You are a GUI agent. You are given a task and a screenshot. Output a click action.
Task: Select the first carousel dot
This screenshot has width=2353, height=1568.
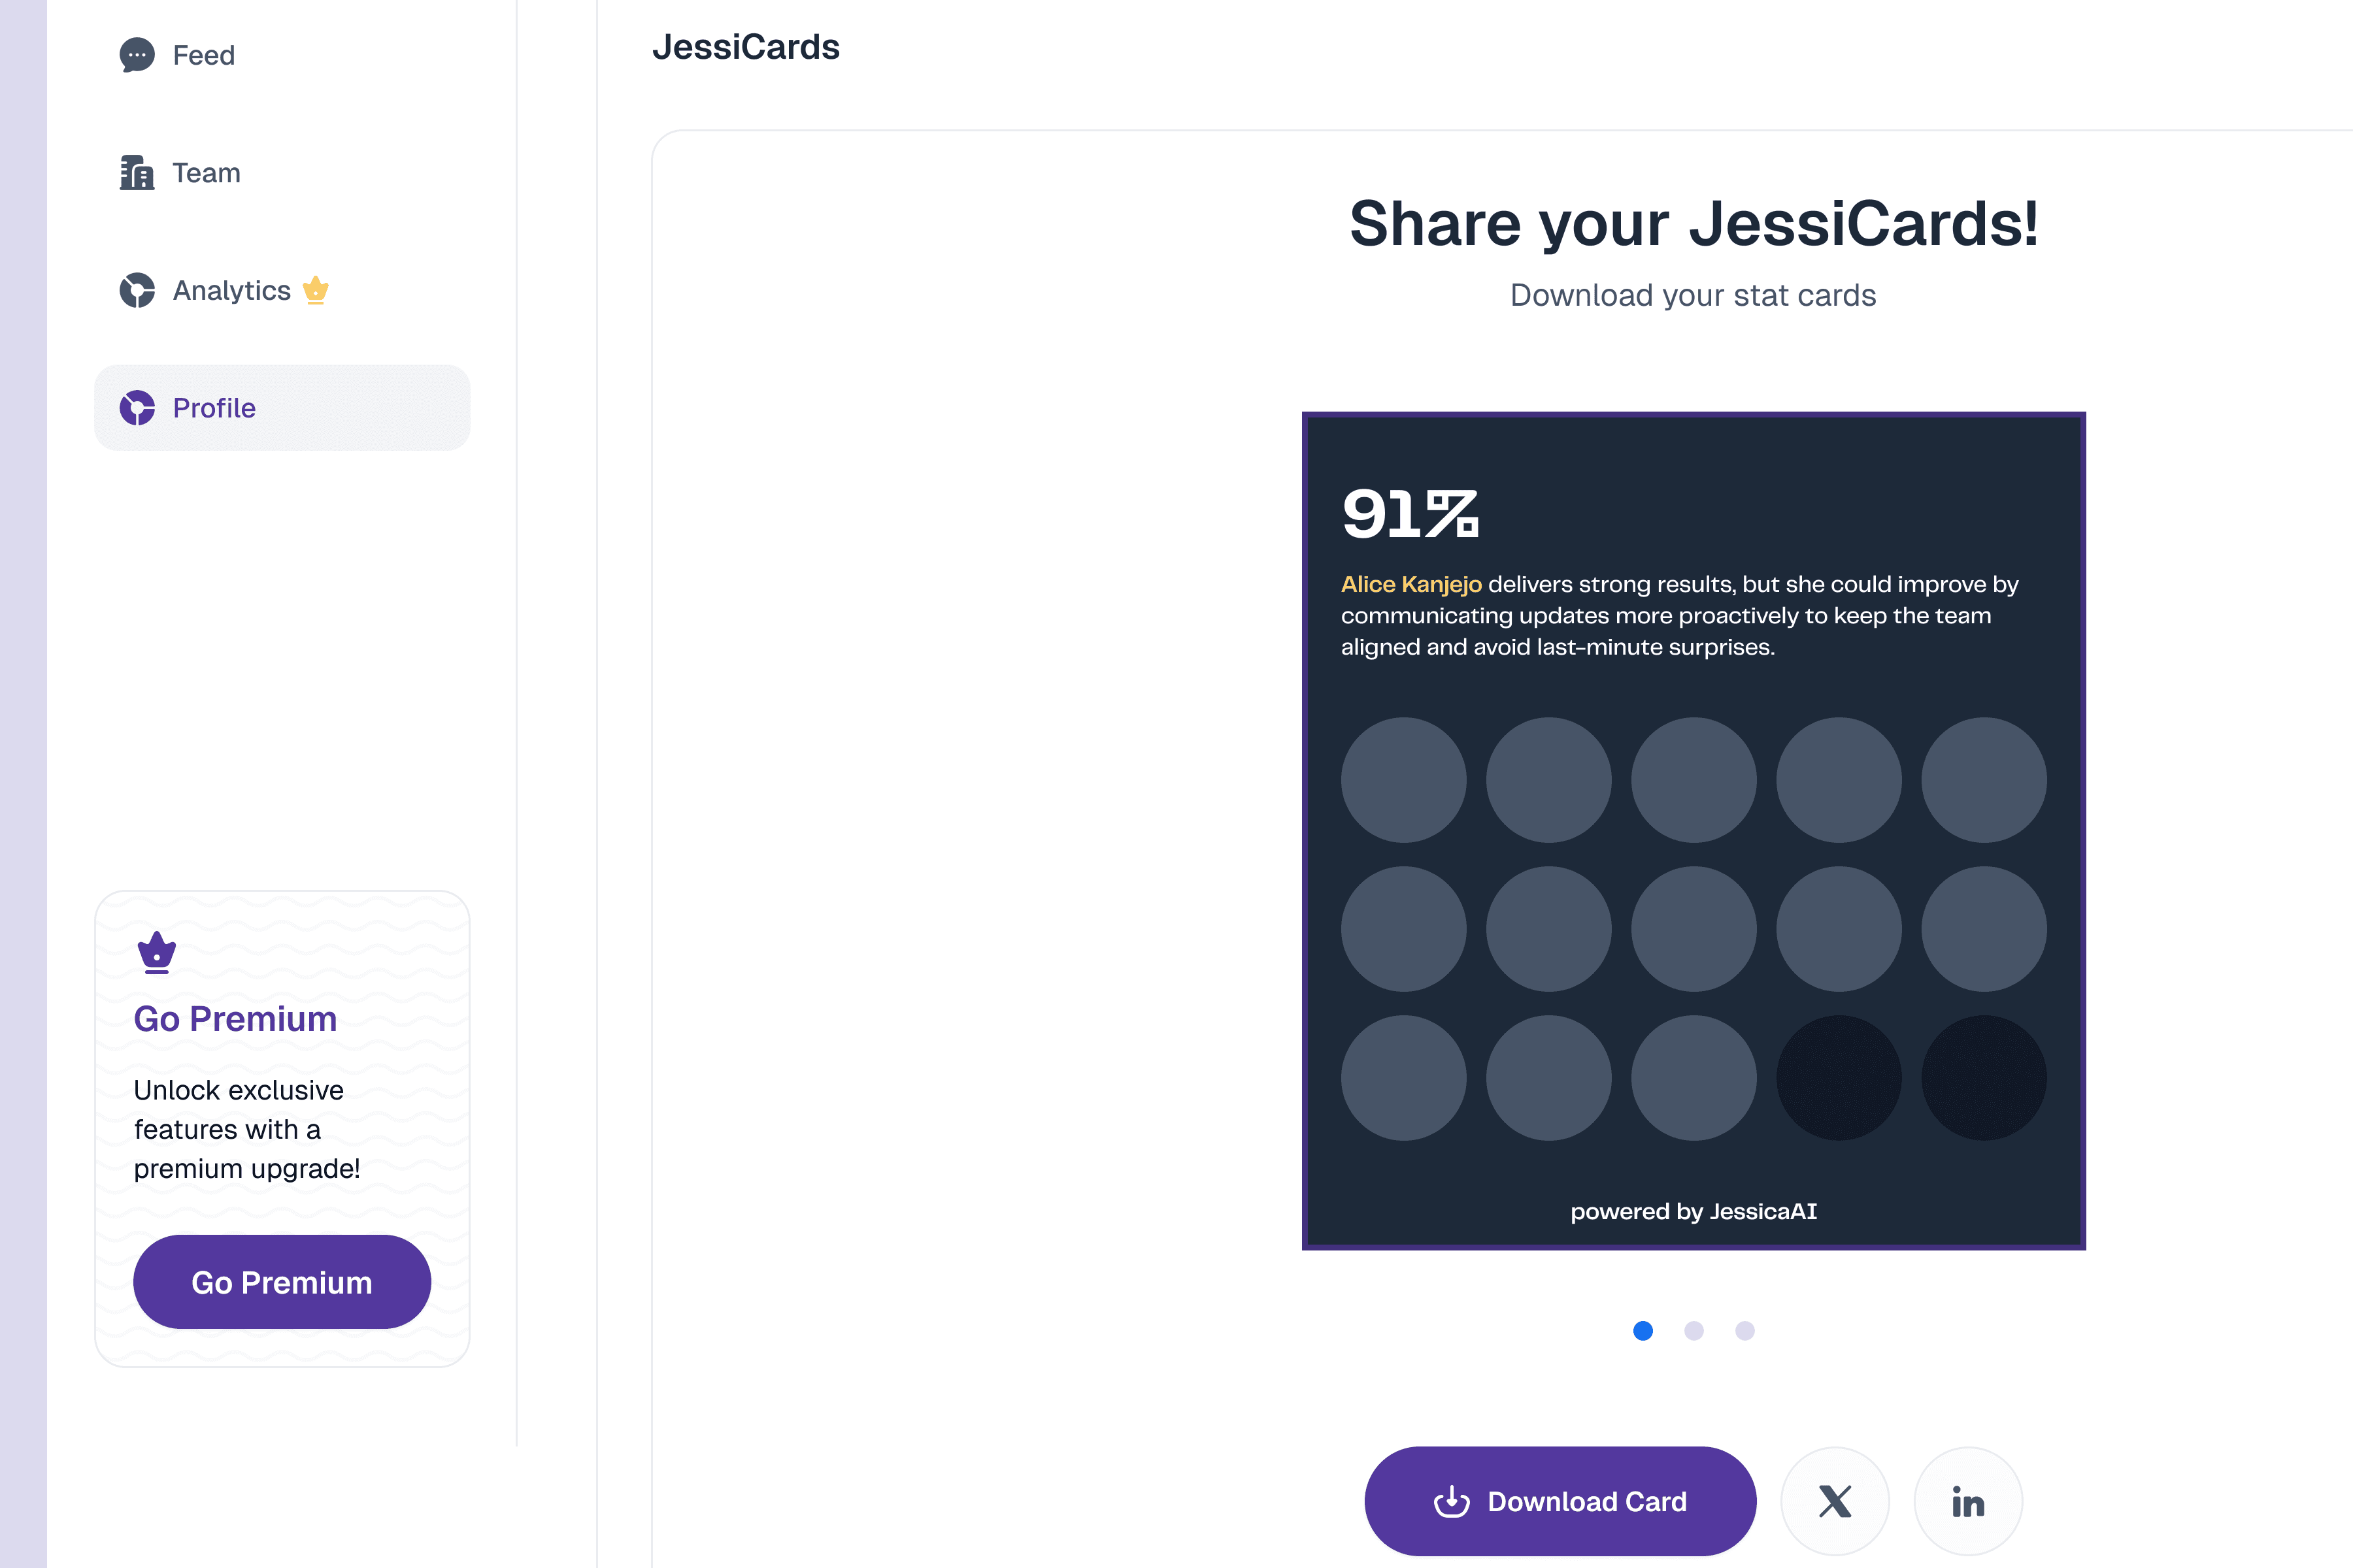1643,1331
